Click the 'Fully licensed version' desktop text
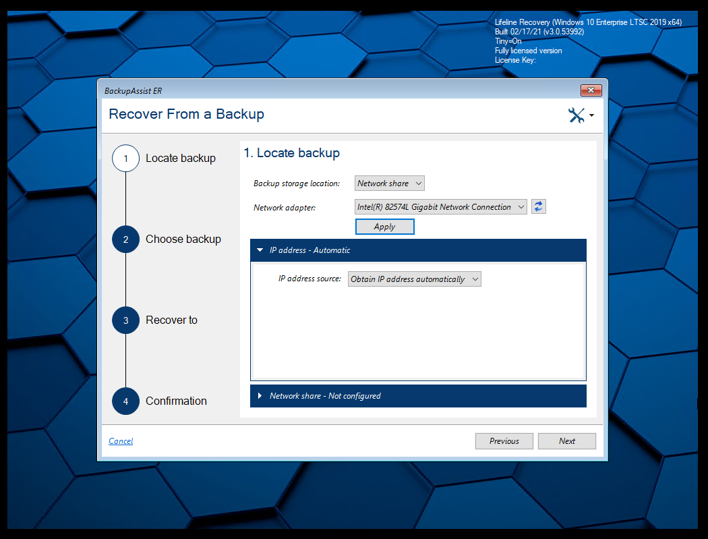The height and width of the screenshot is (539, 708). point(528,51)
